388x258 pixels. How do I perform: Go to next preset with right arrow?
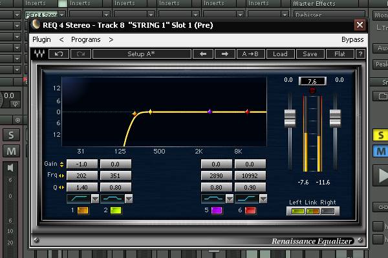[x=224, y=54]
